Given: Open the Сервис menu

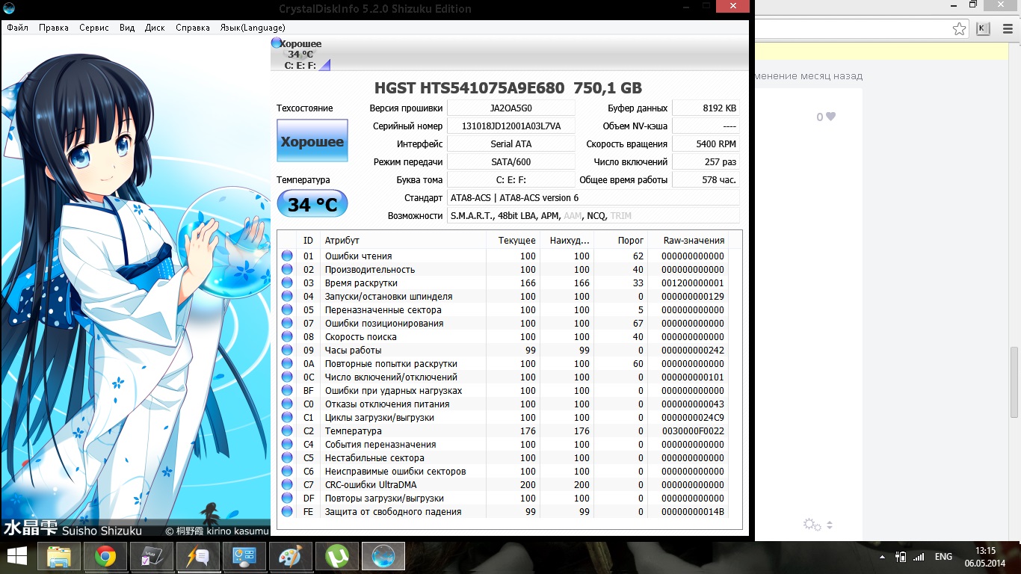Looking at the screenshot, I should [94, 28].
